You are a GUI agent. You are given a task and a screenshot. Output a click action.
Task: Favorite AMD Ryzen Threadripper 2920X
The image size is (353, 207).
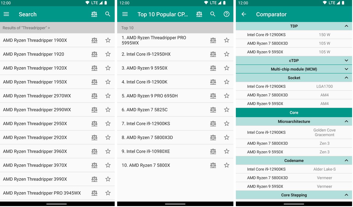[x=108, y=137]
